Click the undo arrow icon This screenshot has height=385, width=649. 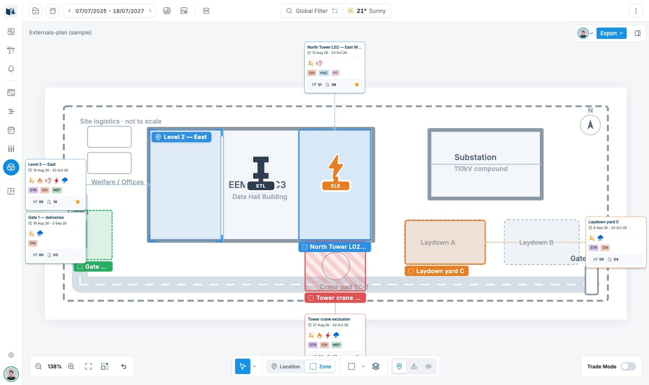[124, 366]
